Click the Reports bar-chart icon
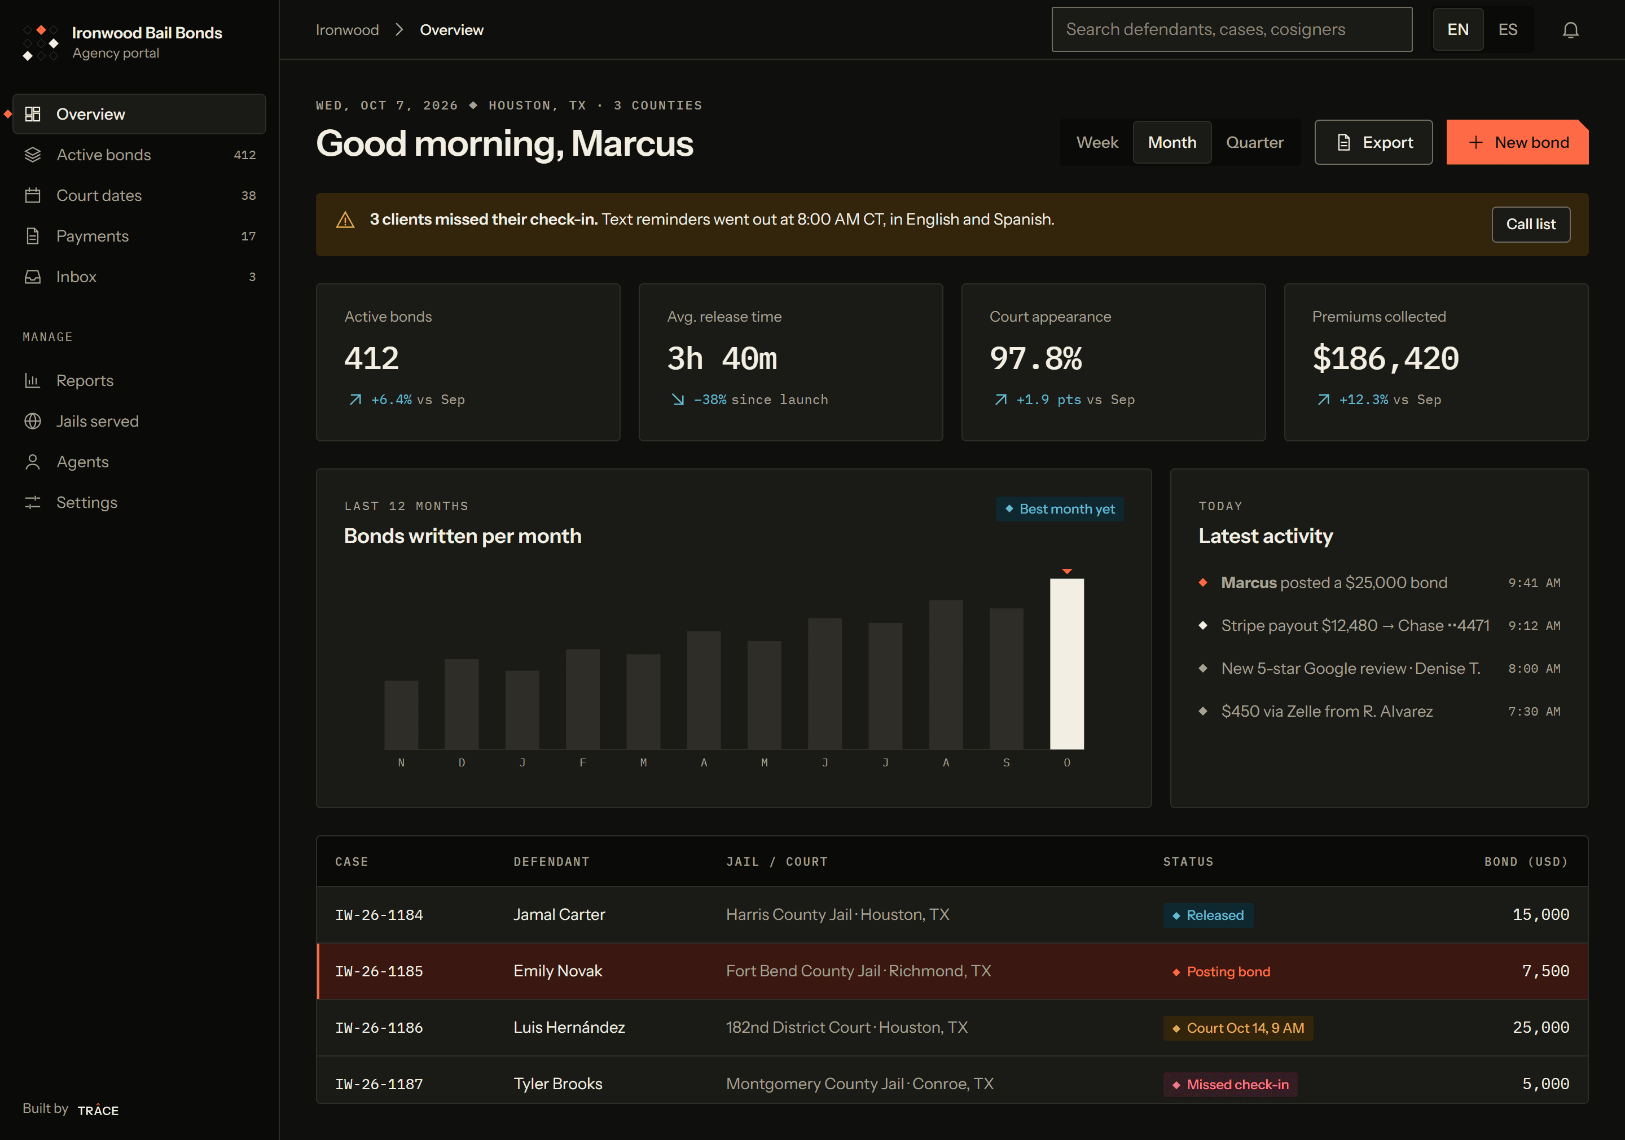The image size is (1625, 1140). coord(33,380)
